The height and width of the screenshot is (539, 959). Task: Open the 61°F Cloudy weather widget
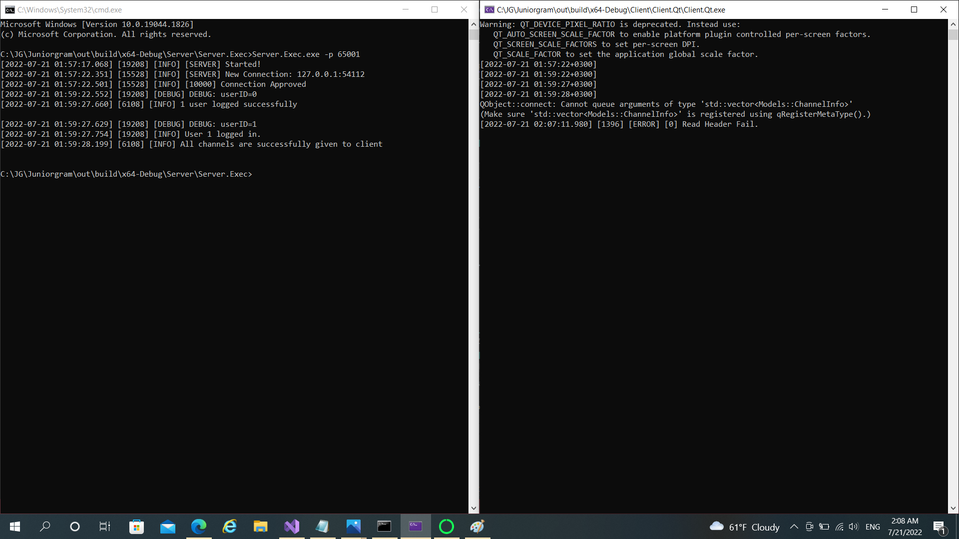(x=743, y=527)
